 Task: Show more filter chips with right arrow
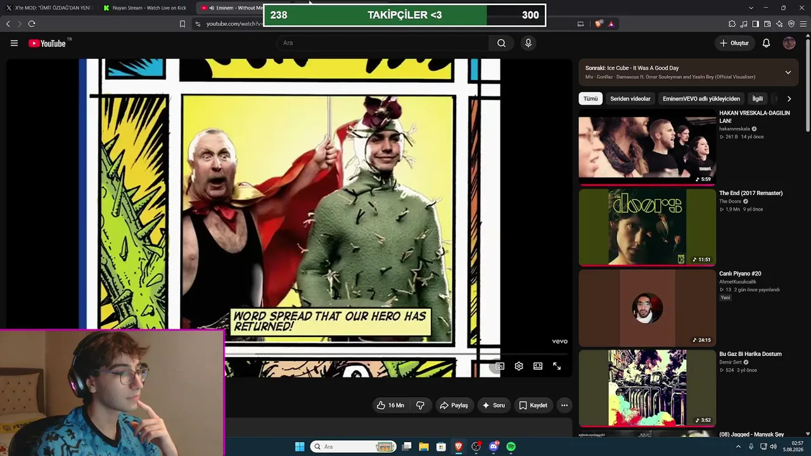click(x=789, y=99)
